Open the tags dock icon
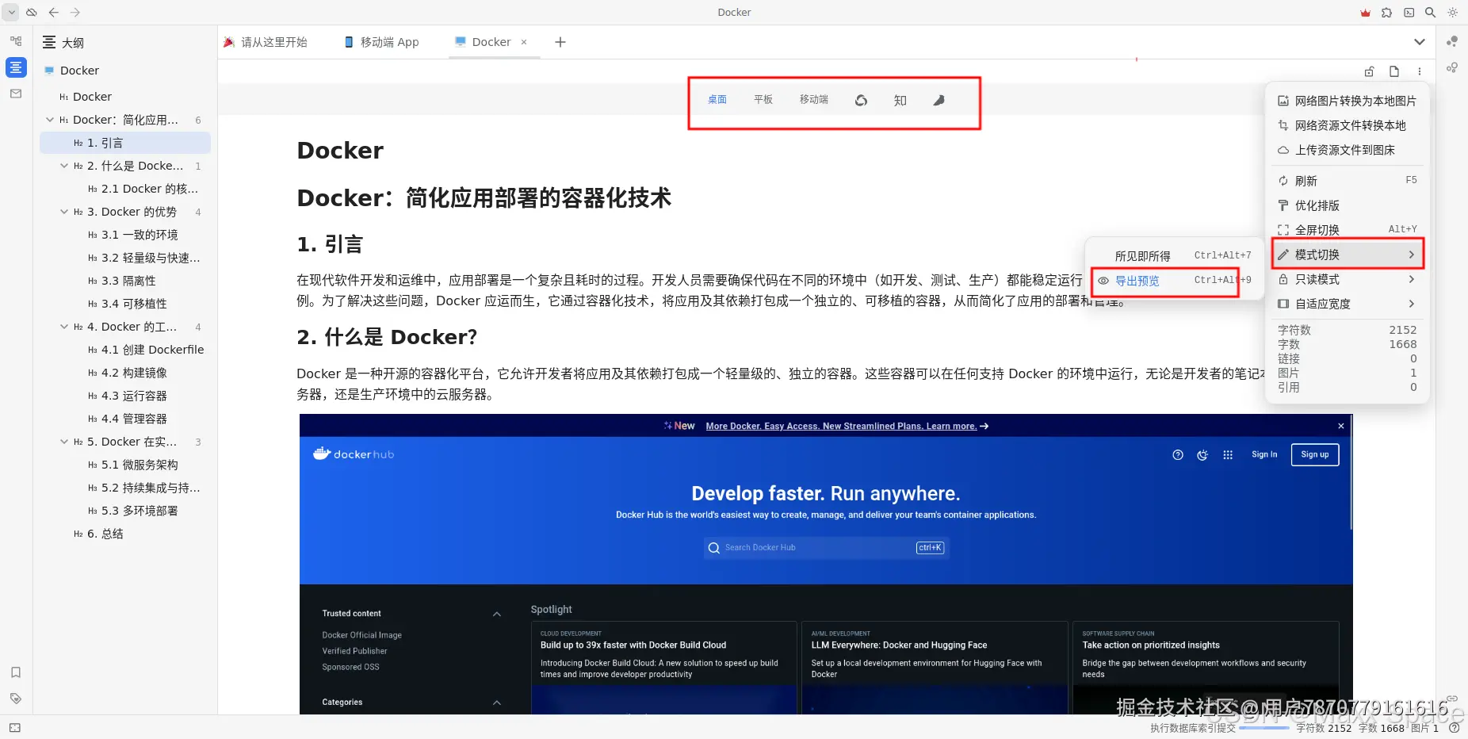Screen dimensions: 1468x739 (16, 699)
